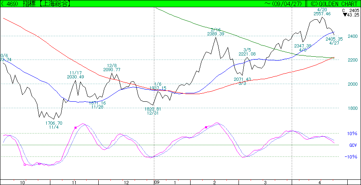Select month 4 on the time axis
Screen dimensions: 361x185
pyautogui.click(x=320, y=182)
